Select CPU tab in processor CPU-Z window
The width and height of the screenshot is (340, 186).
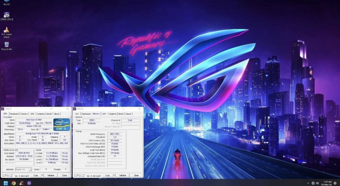point(5,114)
